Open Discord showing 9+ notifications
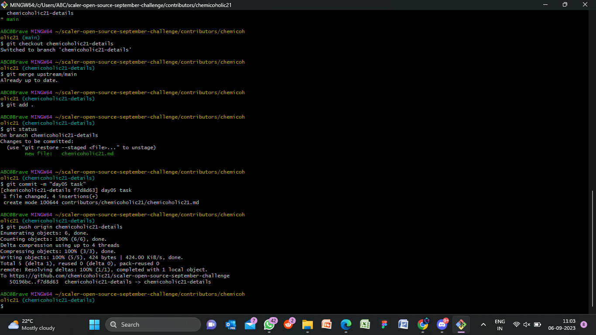This screenshot has width=596, height=335. [442, 325]
